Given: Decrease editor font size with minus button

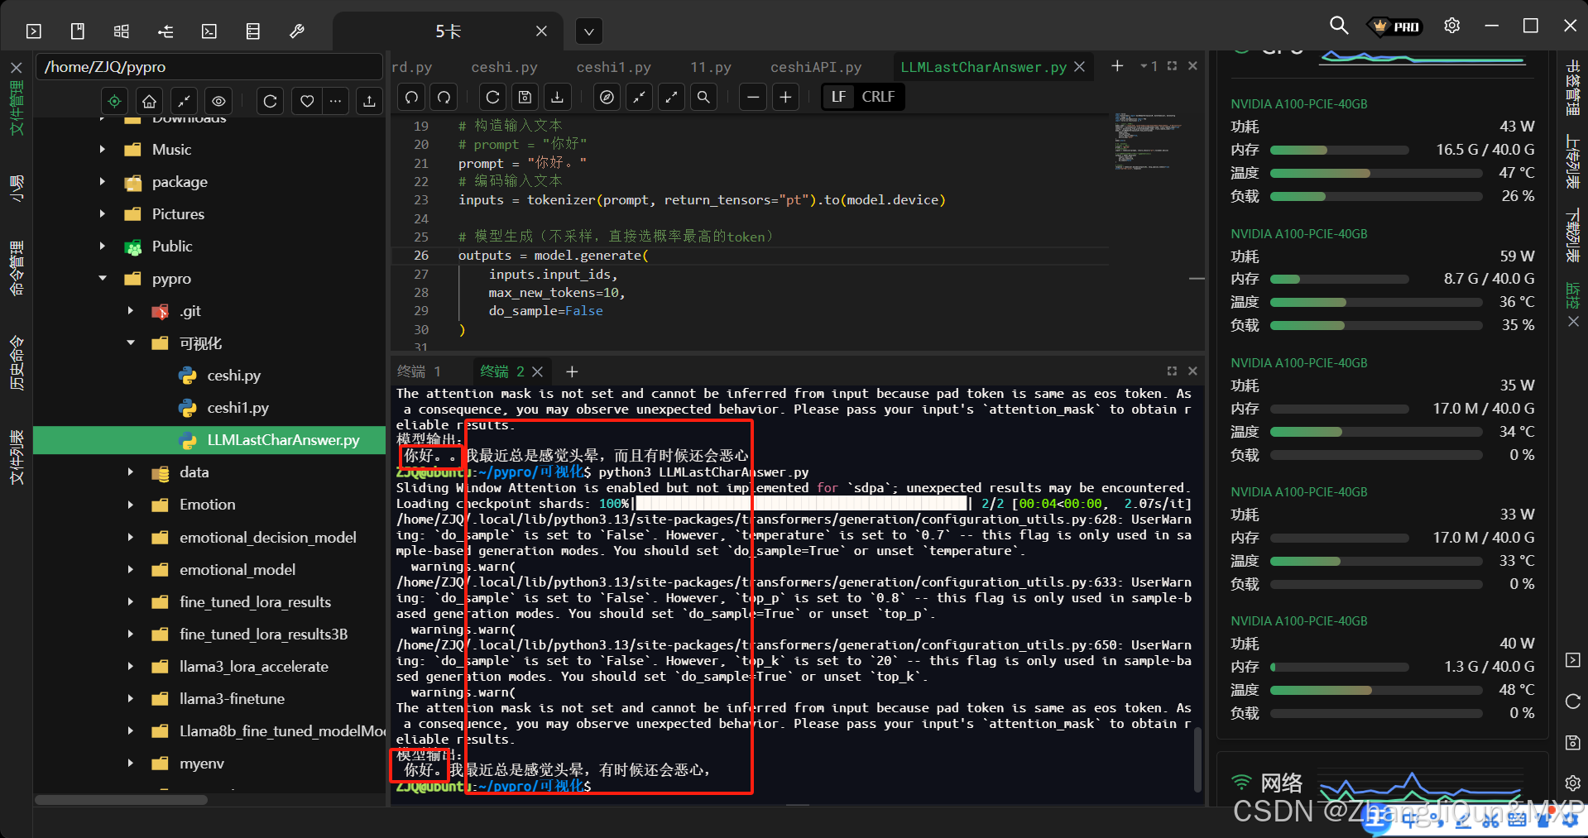Looking at the screenshot, I should click(x=753, y=97).
